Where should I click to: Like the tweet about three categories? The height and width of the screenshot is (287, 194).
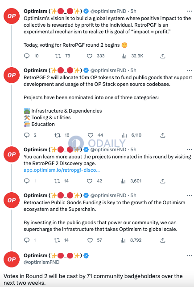(x=90, y=135)
